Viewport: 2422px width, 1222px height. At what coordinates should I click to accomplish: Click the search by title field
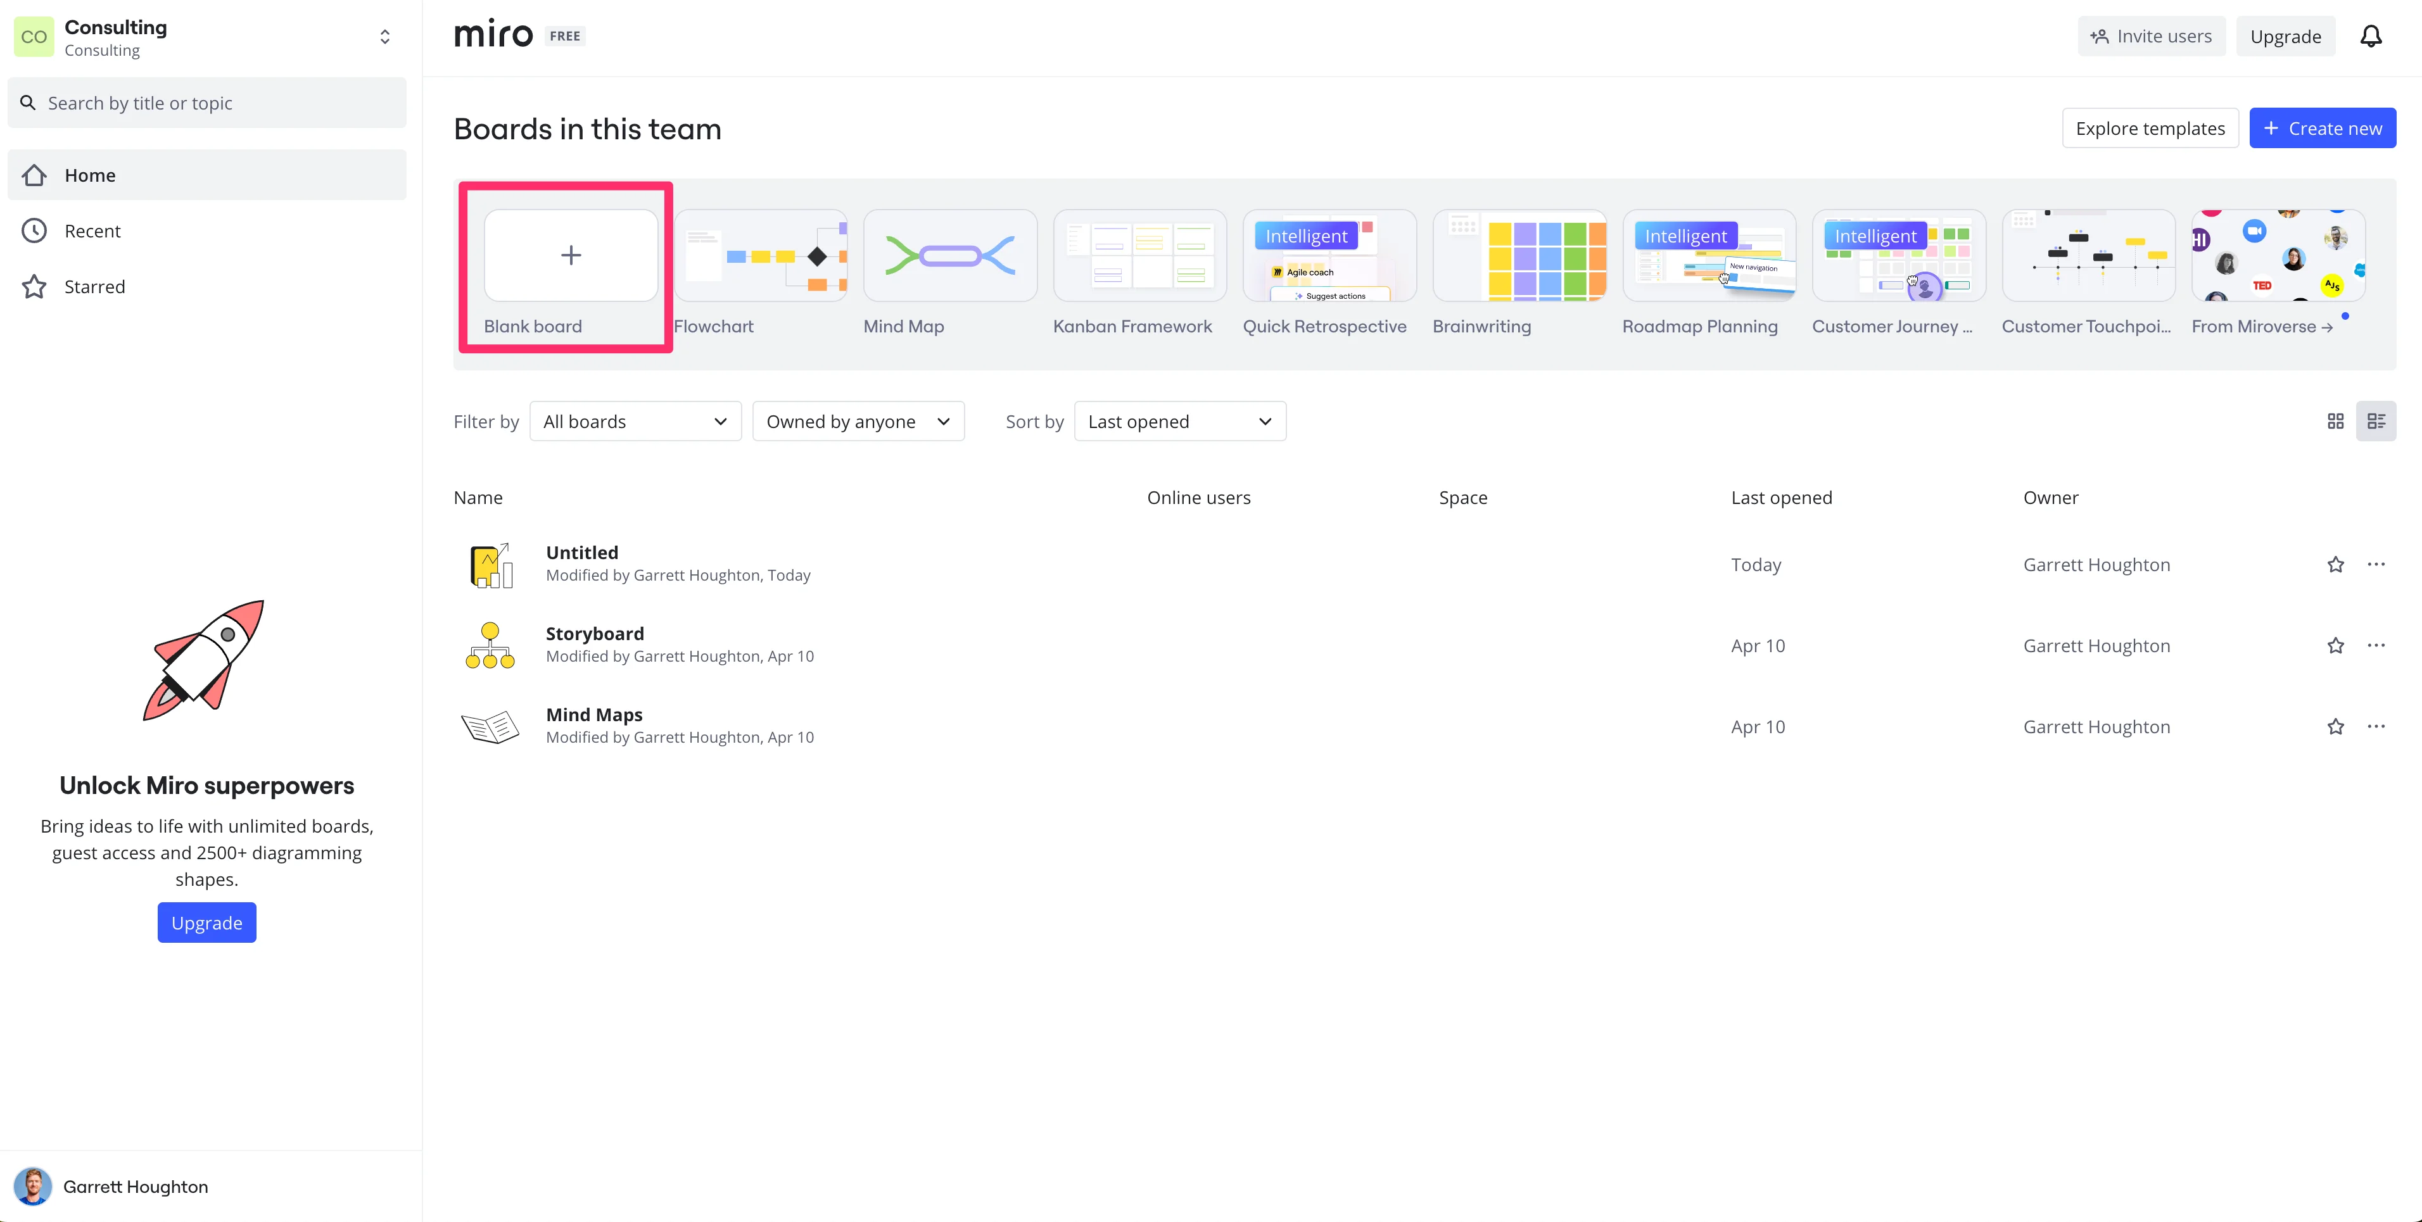click(x=207, y=103)
